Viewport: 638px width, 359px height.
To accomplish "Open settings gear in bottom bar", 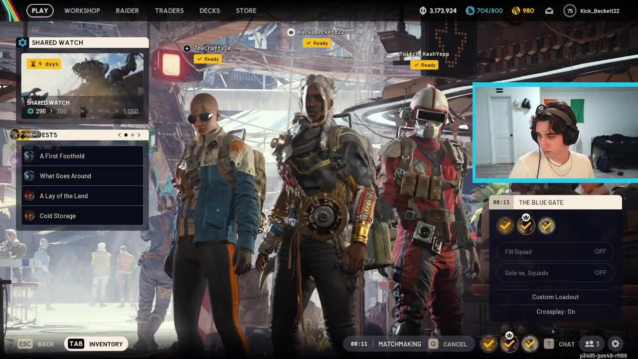I will click(616, 344).
